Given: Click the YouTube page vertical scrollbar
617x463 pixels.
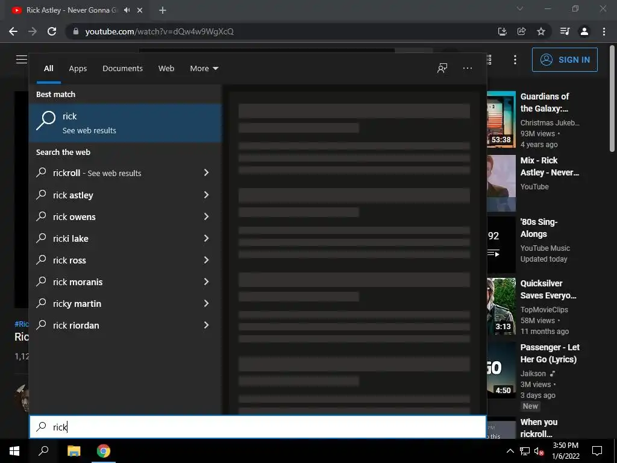Looking at the screenshot, I should (x=612, y=99).
